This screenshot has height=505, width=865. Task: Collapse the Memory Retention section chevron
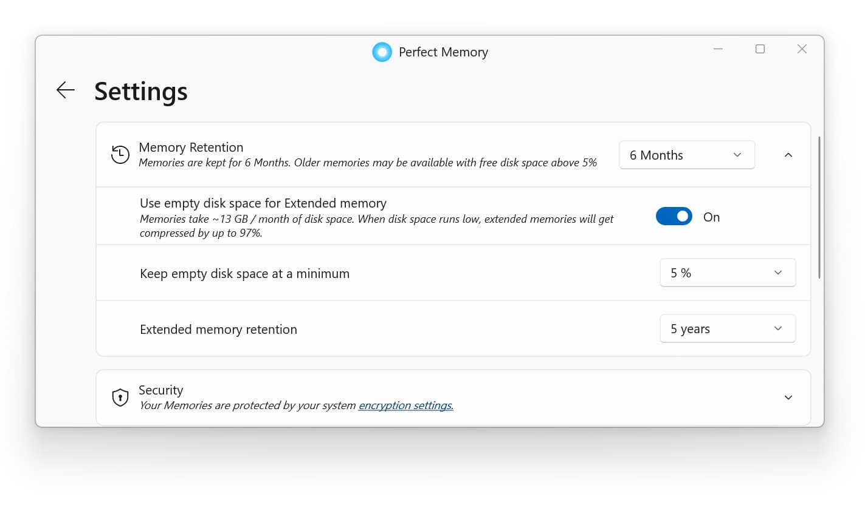(788, 155)
